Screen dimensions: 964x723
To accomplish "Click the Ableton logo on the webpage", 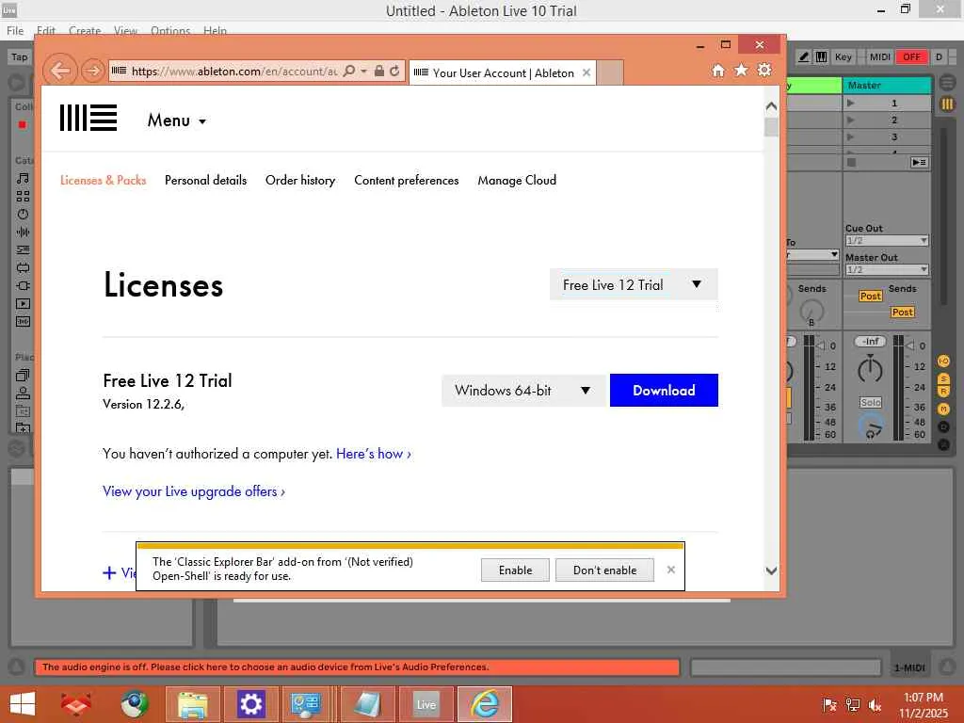I will (88, 118).
